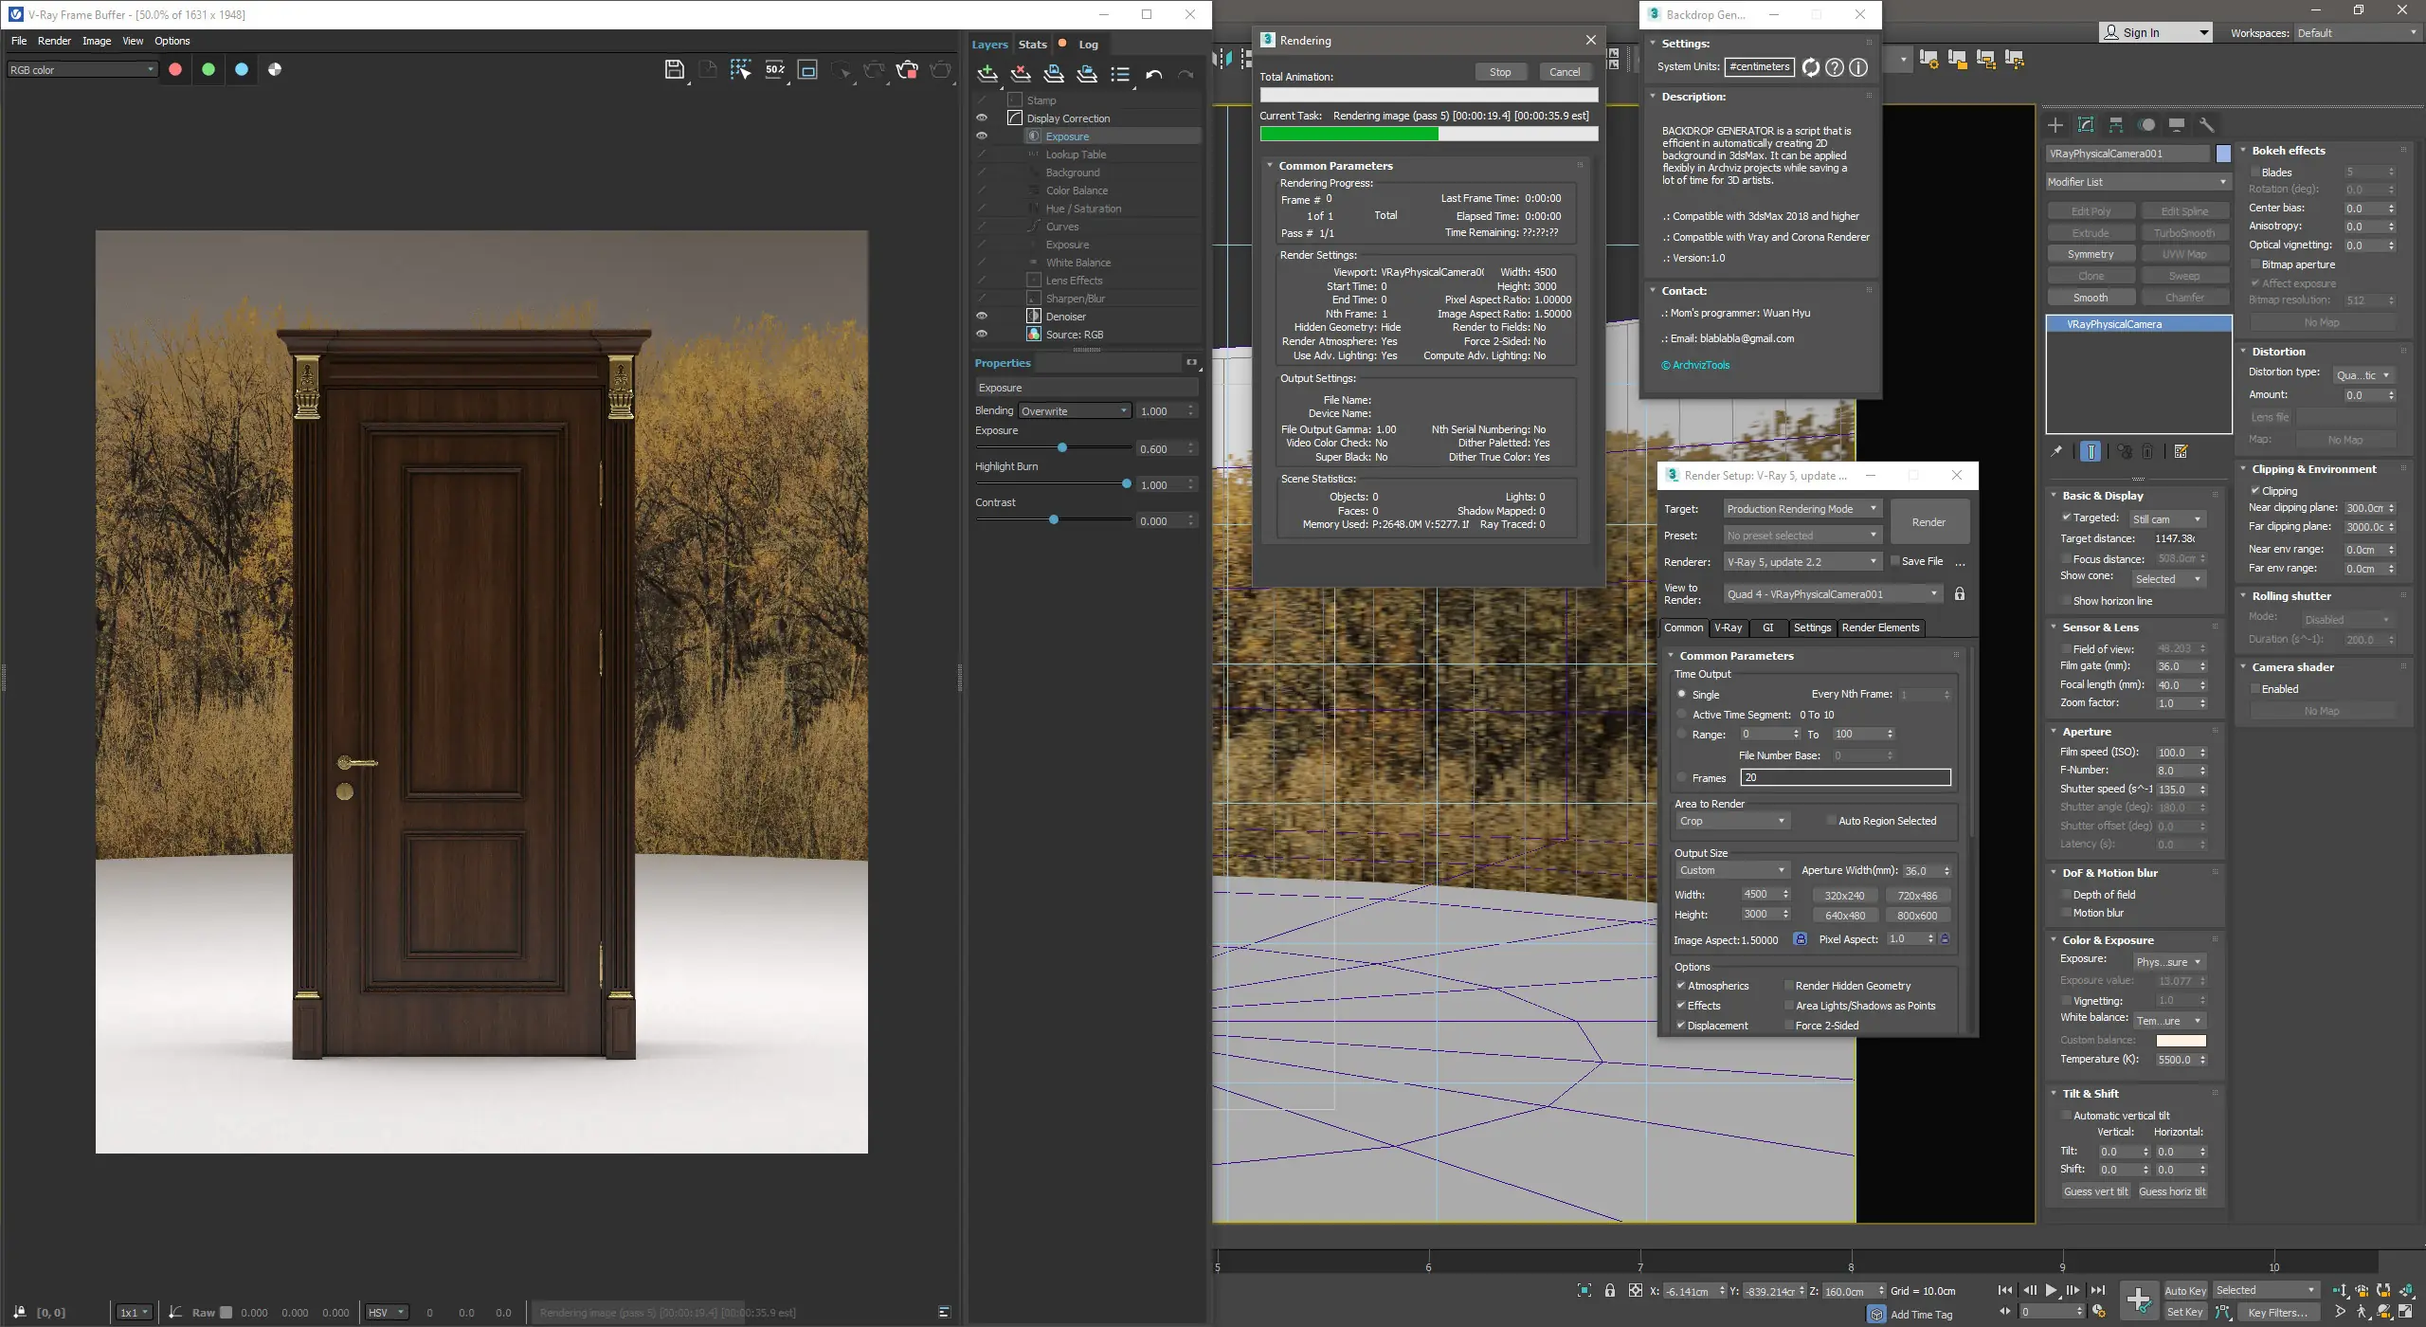Switch to the GI tab
This screenshot has width=2426, height=1327.
click(1767, 627)
